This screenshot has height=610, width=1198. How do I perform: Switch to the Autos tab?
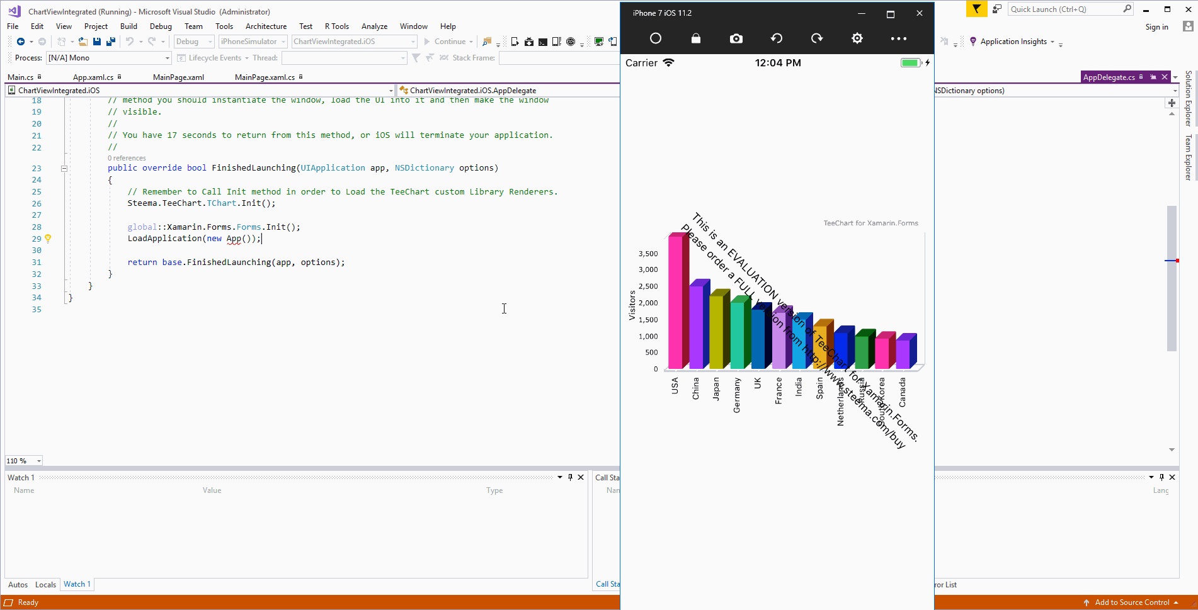18,585
